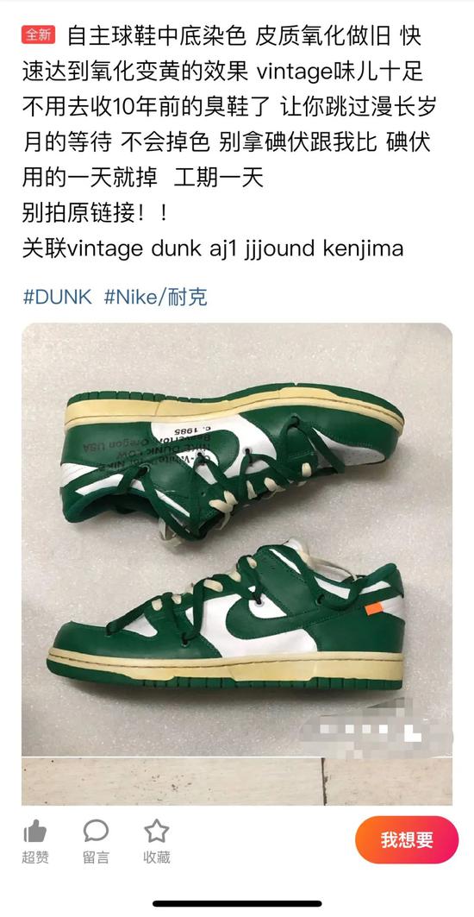
Task: Tap the home indicator bar
Action: click(x=237, y=903)
